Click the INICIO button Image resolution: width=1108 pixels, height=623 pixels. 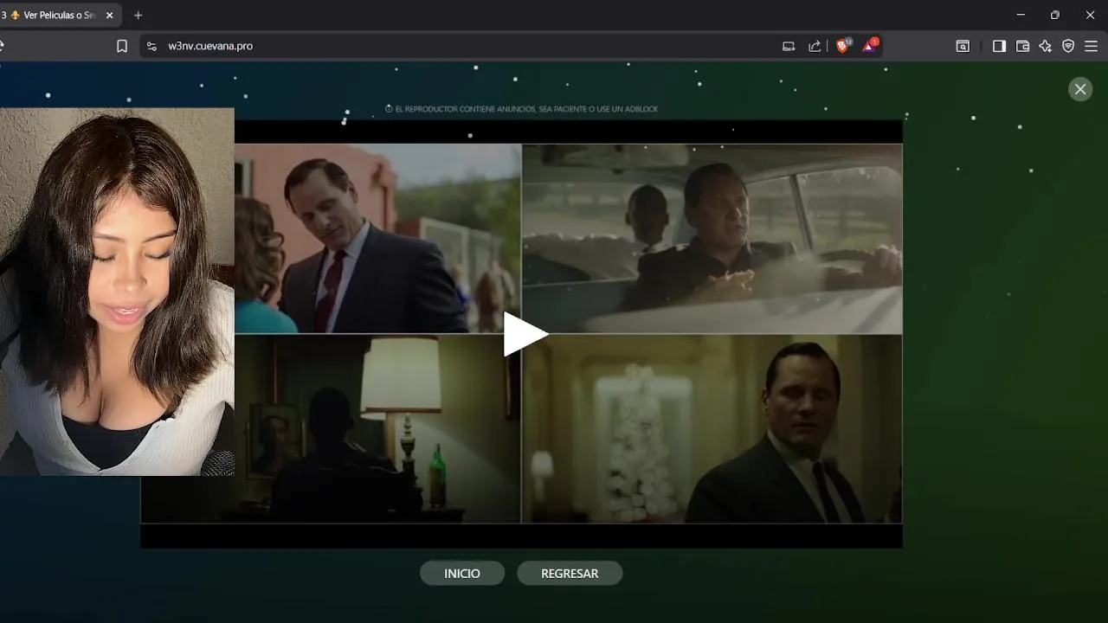[462, 574]
